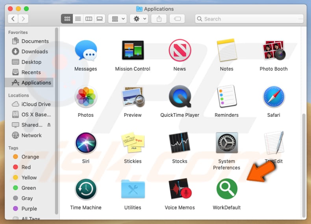The height and width of the screenshot is (224, 311).
Task: Go back with the left chevron
Action: click(13, 19)
